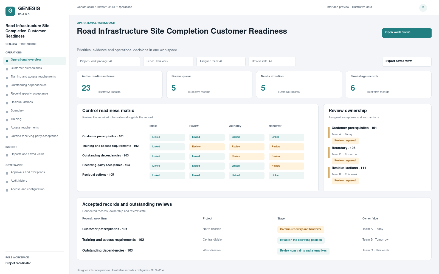Open Project / work package filter
The image size is (439, 274).
[108, 62]
